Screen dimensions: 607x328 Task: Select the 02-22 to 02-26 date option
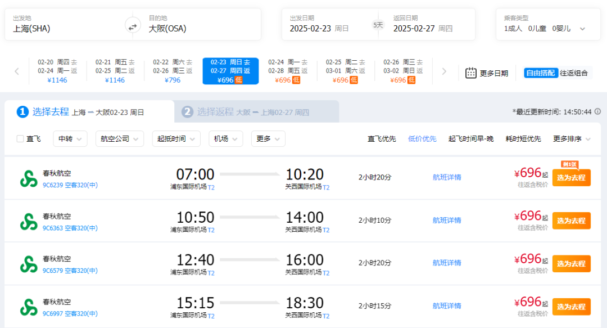[x=173, y=71]
